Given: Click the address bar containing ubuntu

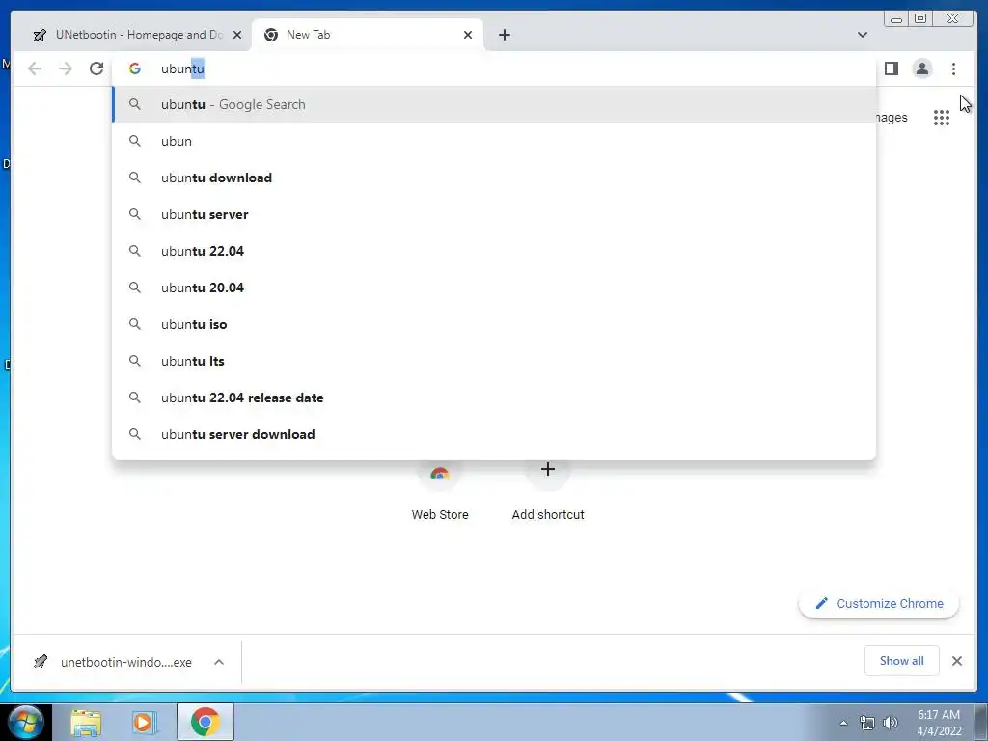Looking at the screenshot, I should click(494, 69).
